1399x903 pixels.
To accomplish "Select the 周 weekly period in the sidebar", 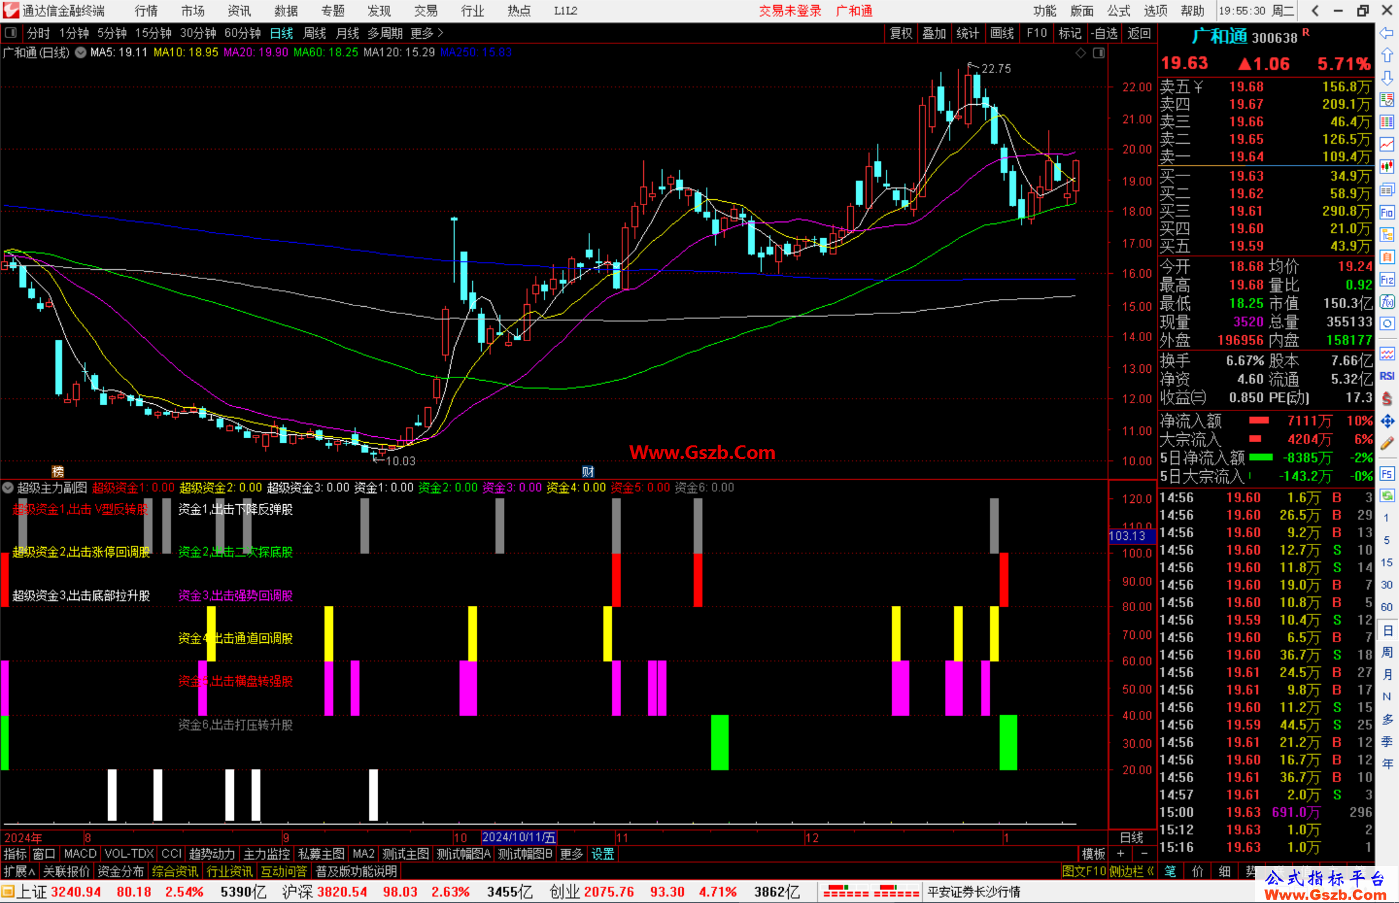I will 1387,652.
